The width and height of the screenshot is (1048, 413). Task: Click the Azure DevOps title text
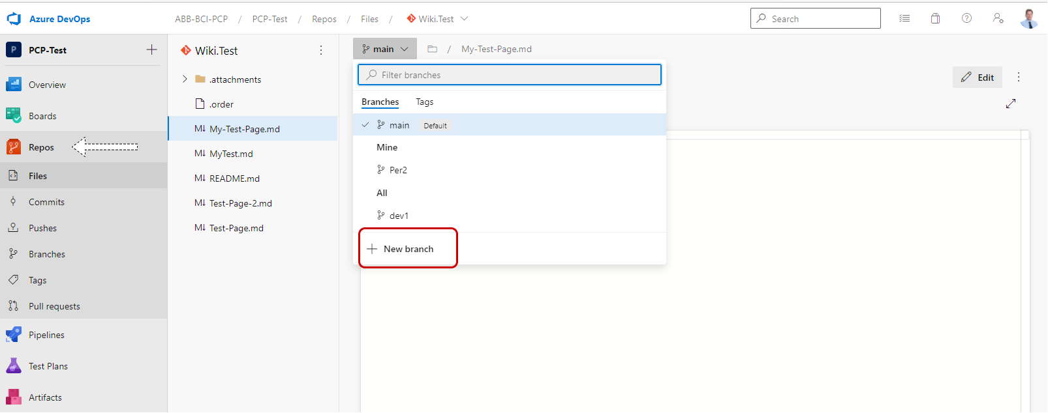point(59,19)
